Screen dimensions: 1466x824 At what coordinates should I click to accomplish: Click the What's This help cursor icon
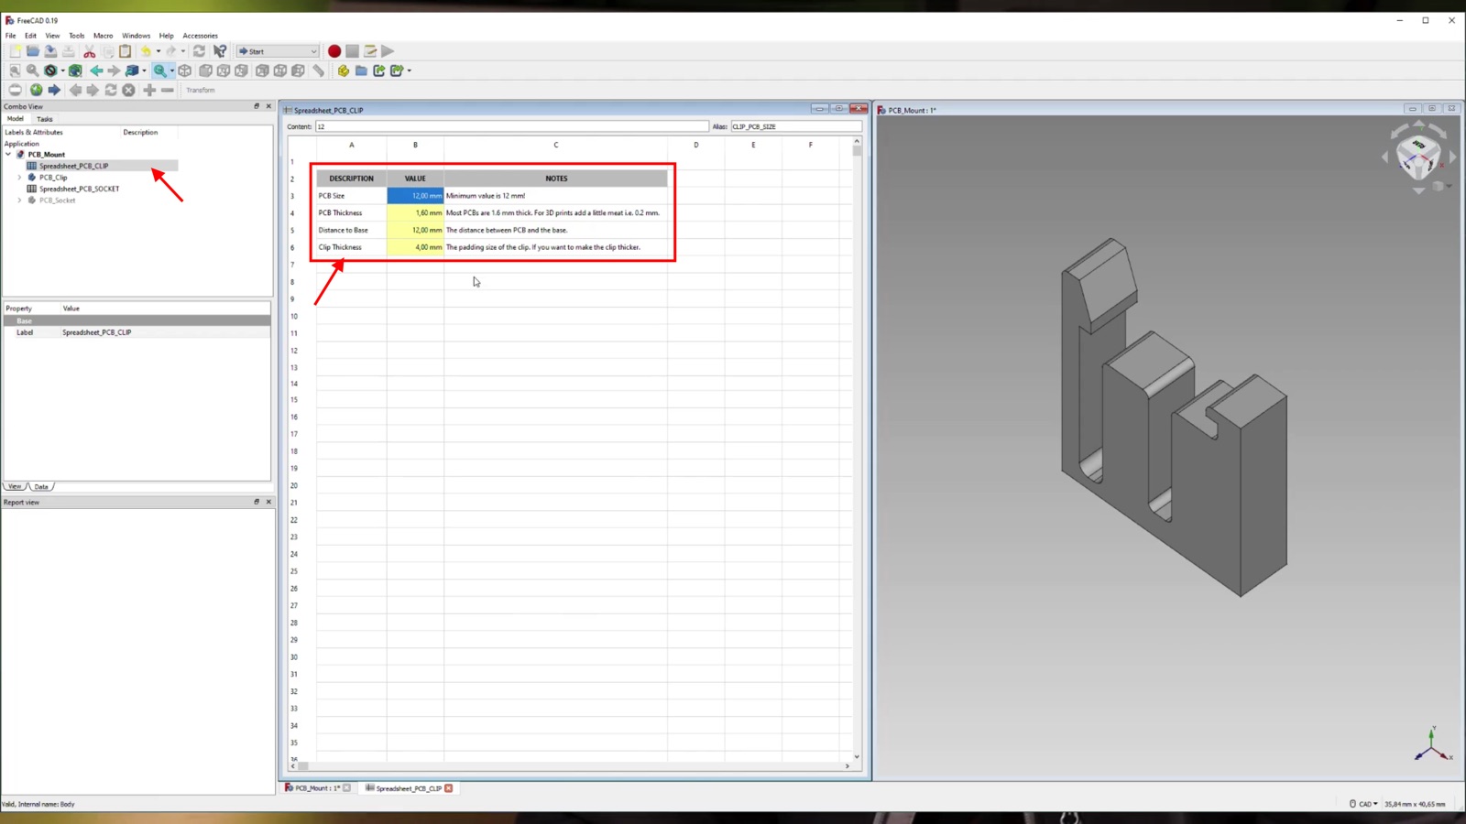point(220,51)
